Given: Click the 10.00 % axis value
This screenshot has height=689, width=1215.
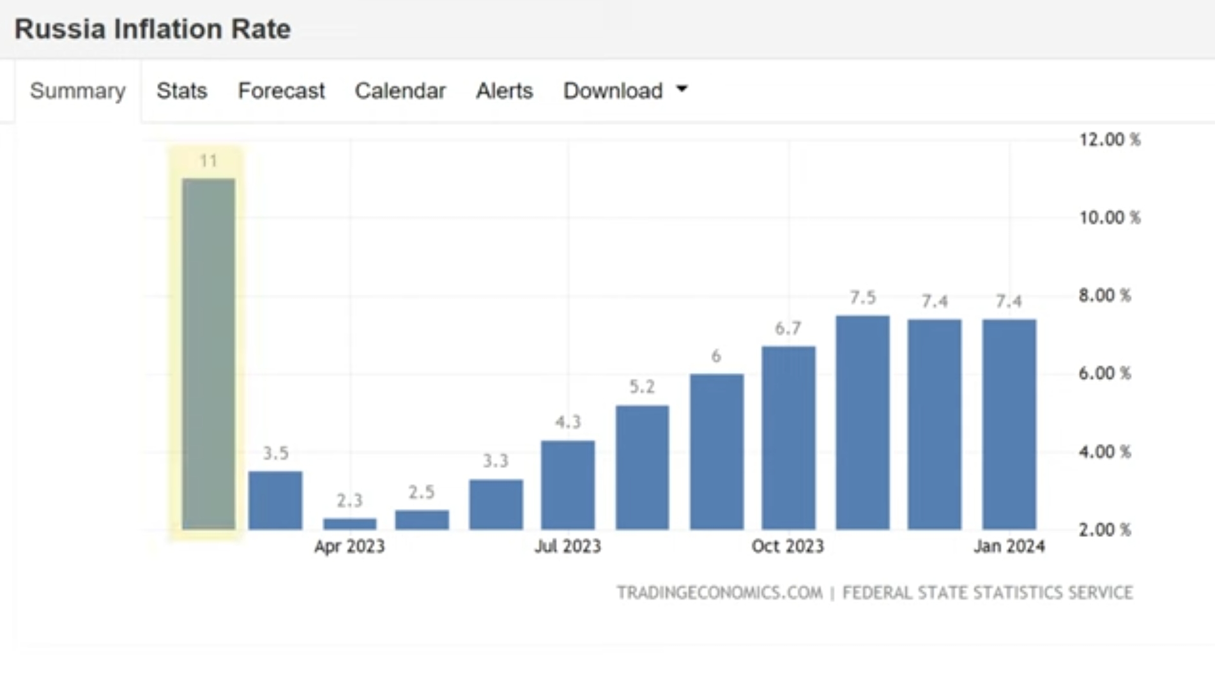Looking at the screenshot, I should coord(1110,218).
